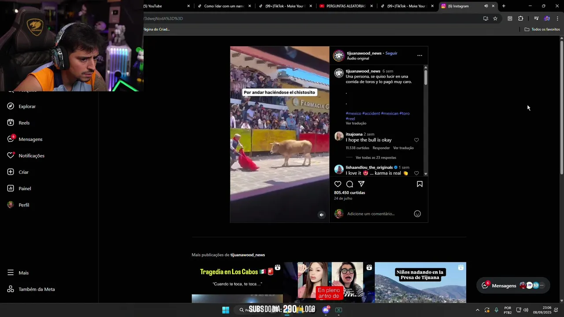Viewport: 564px width, 317px height.
Task: Open the #mexico hashtag
Action: click(353, 113)
